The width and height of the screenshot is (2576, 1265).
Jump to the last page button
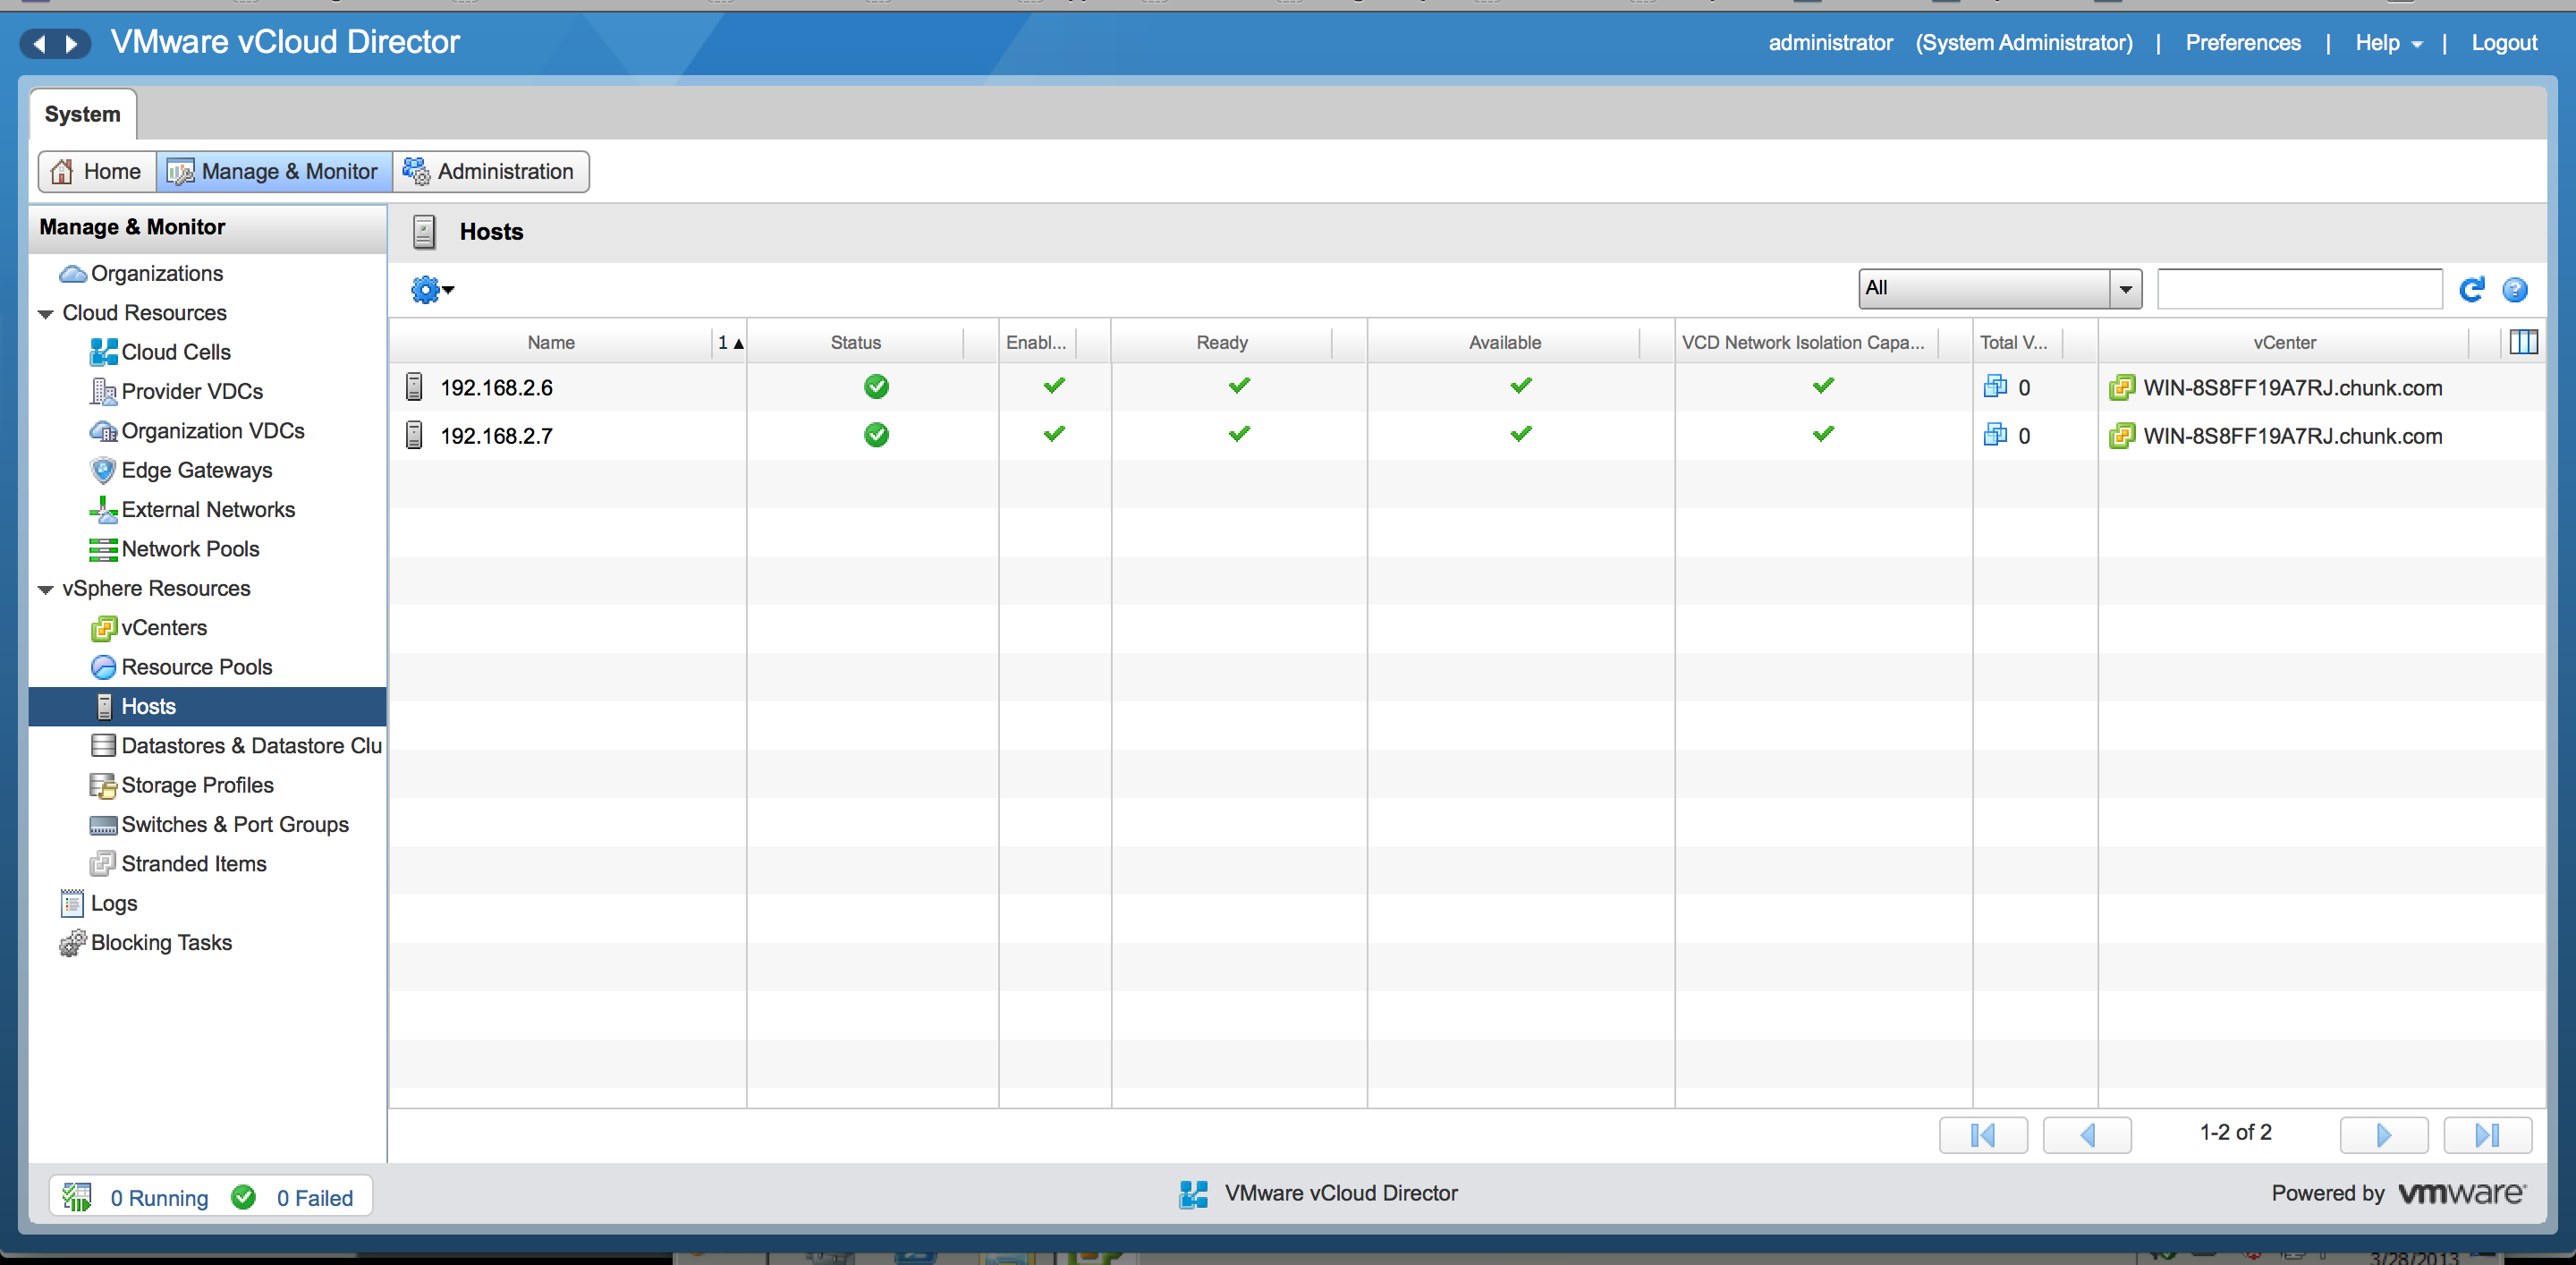pyautogui.click(x=2486, y=1134)
